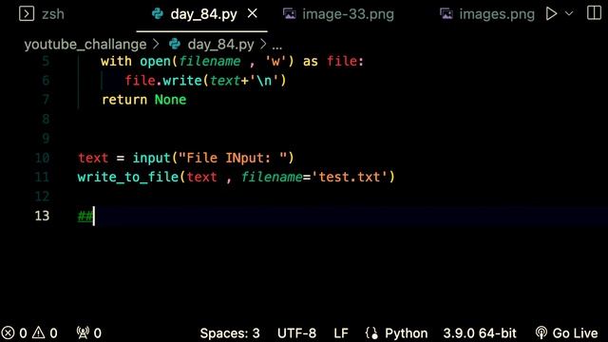Close the day_84.py tab

[x=253, y=13]
